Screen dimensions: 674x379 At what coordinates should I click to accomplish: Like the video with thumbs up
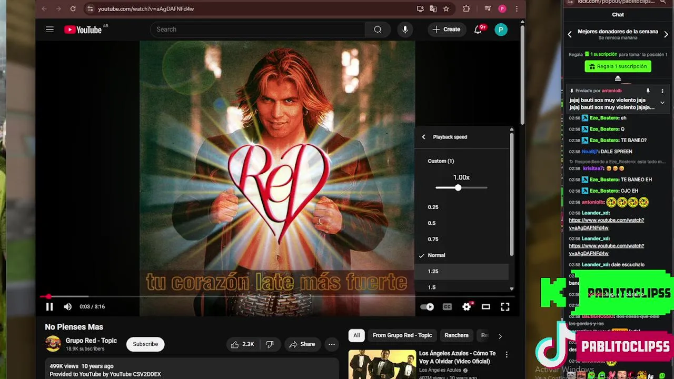point(242,344)
